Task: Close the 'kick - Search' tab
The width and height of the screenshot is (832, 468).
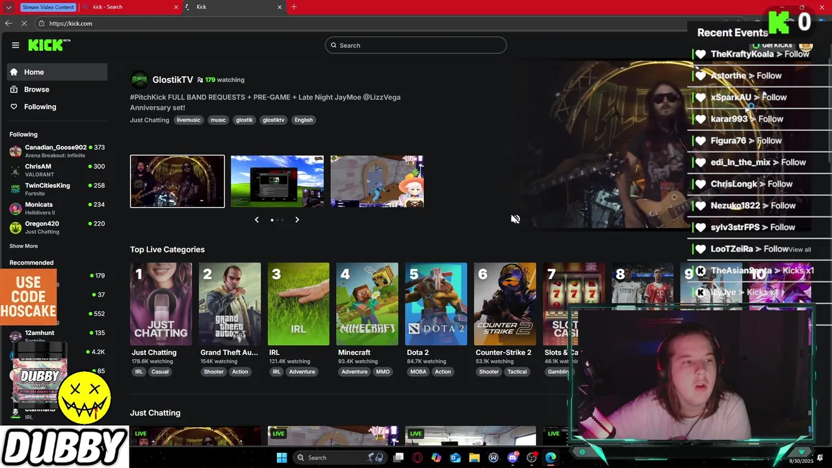Action: click(x=175, y=7)
